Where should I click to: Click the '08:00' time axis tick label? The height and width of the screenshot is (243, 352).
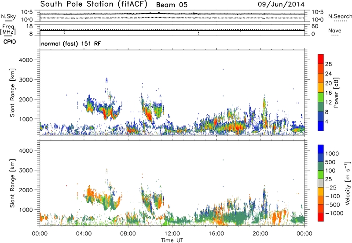(x=128, y=234)
